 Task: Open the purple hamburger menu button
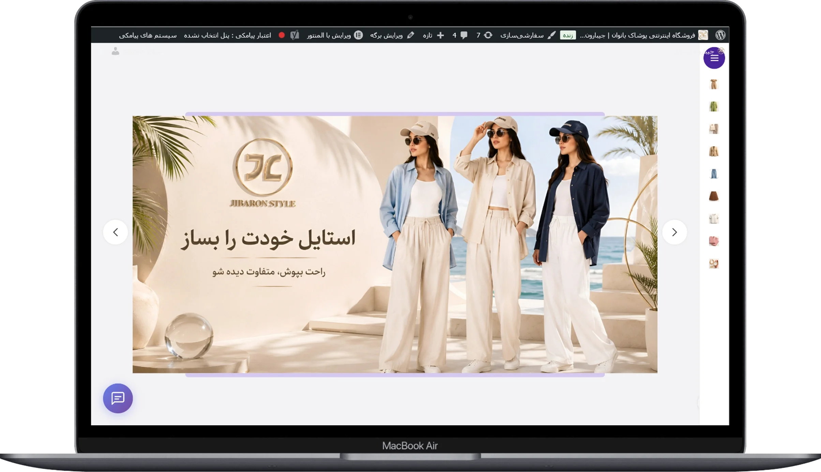[714, 58]
